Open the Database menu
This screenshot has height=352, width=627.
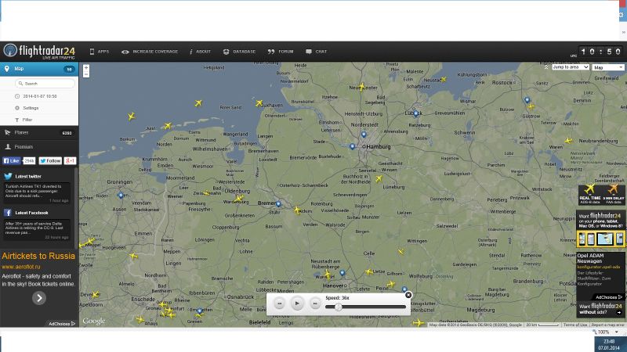tap(239, 52)
